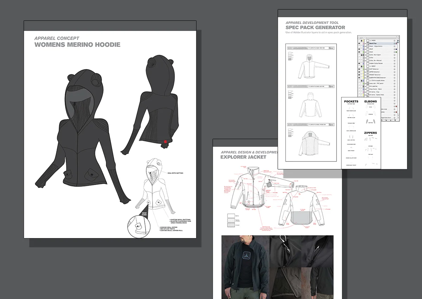Hide the ZIPPER Selection layer
This screenshot has height=299, width=422.
[x=359, y=72]
